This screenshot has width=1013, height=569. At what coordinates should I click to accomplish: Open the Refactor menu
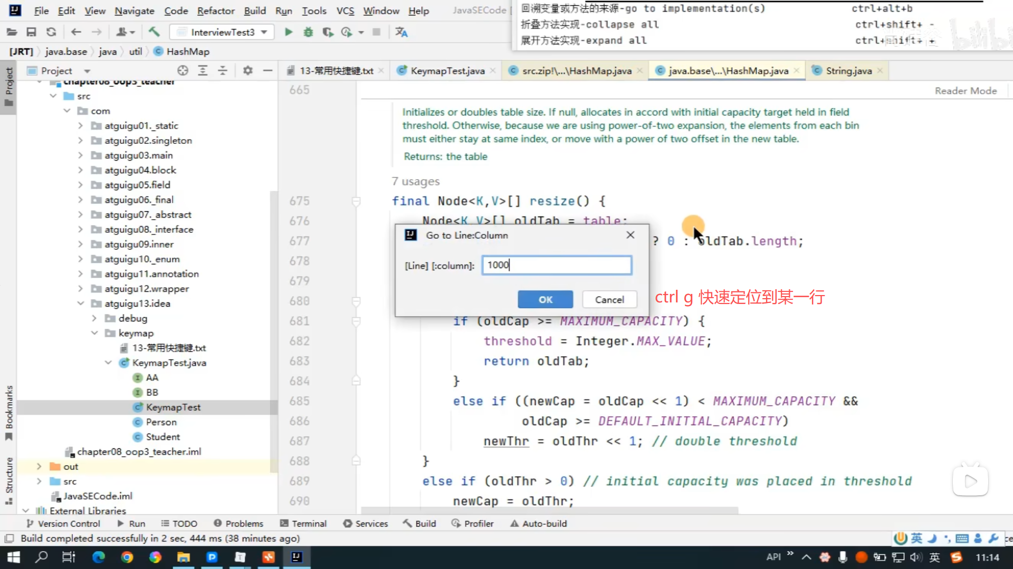tap(215, 11)
